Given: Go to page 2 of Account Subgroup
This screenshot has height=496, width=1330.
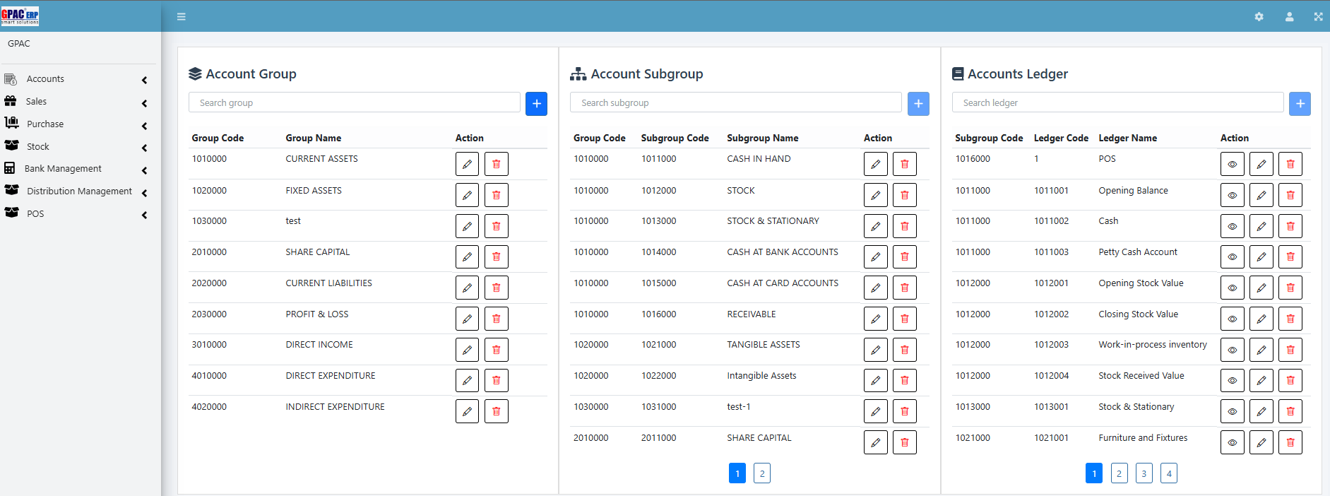Looking at the screenshot, I should tap(761, 473).
